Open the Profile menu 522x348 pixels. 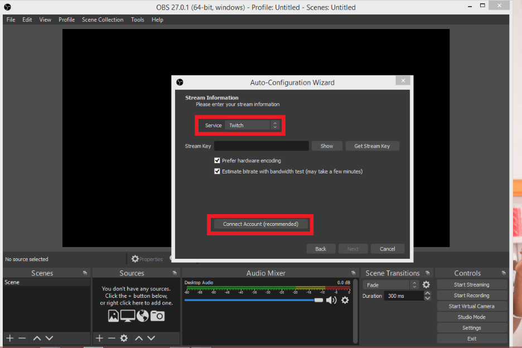[66, 20]
